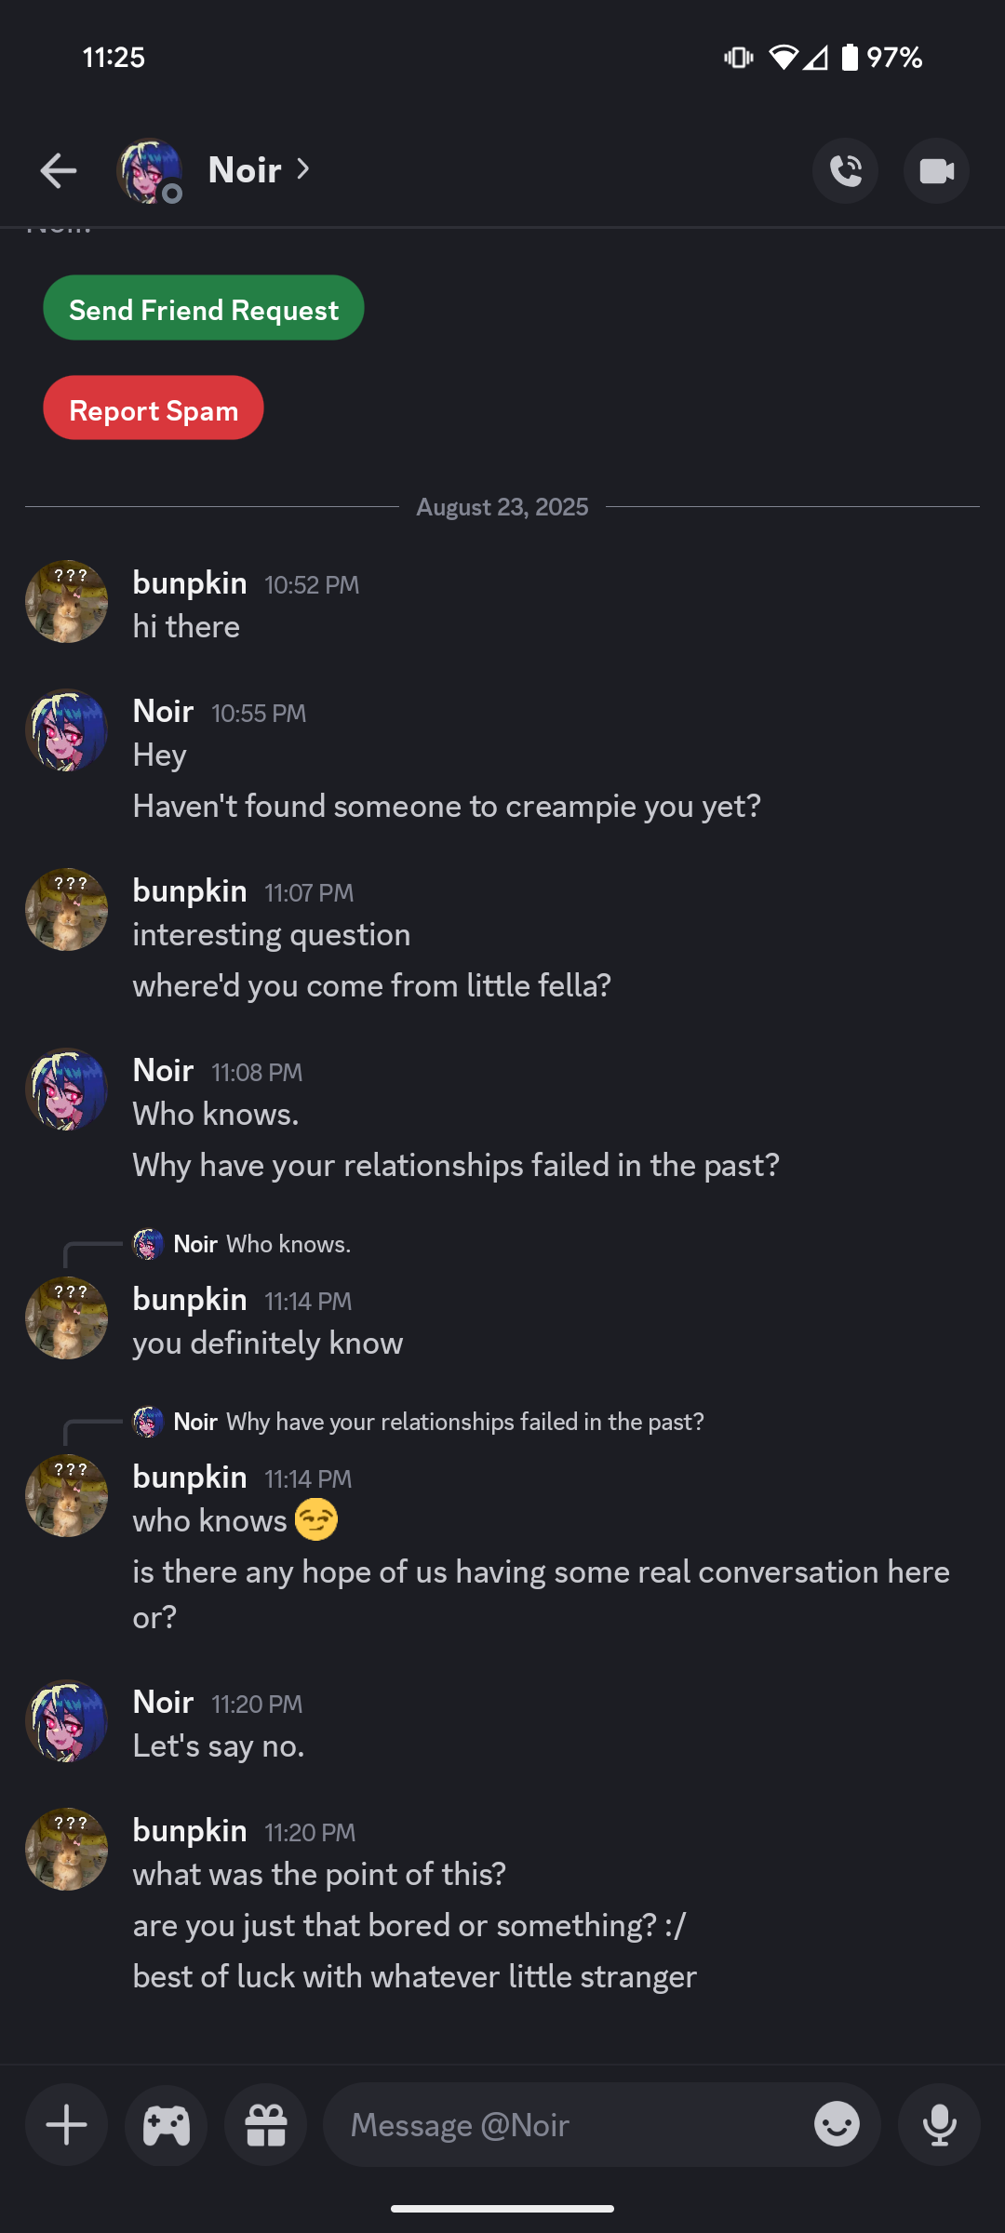Screen dimensions: 1005x2233
Task: Open the game controller activities icon
Action: click(166, 2125)
